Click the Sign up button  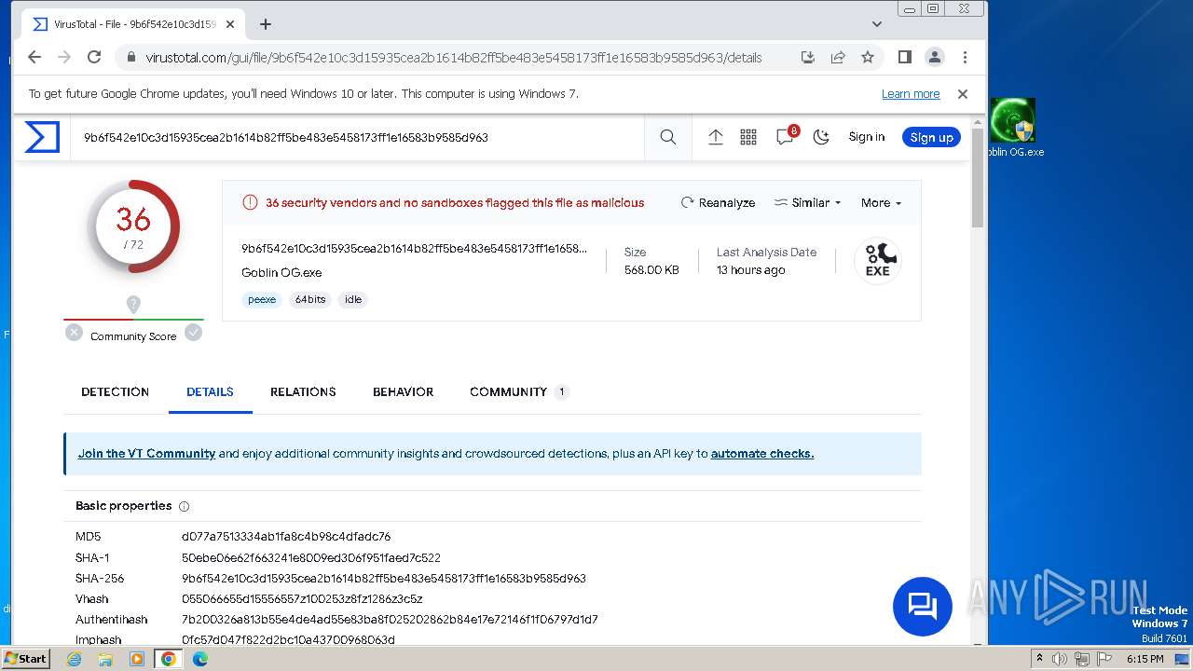point(931,137)
